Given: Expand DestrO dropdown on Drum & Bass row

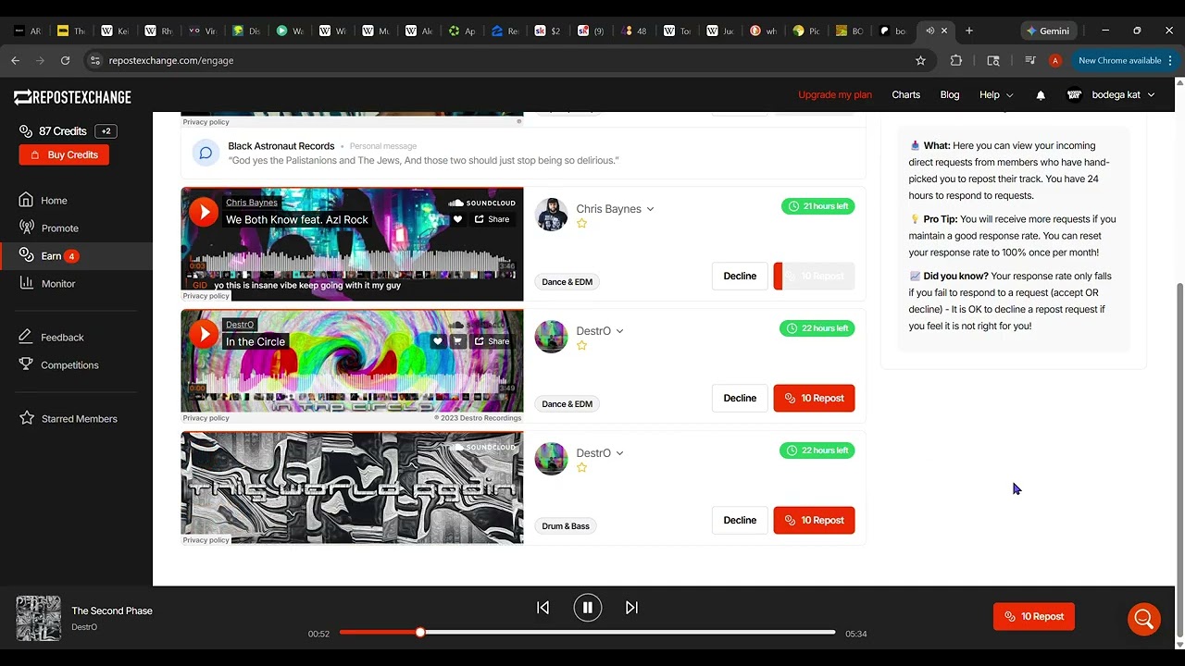Looking at the screenshot, I should 619,453.
